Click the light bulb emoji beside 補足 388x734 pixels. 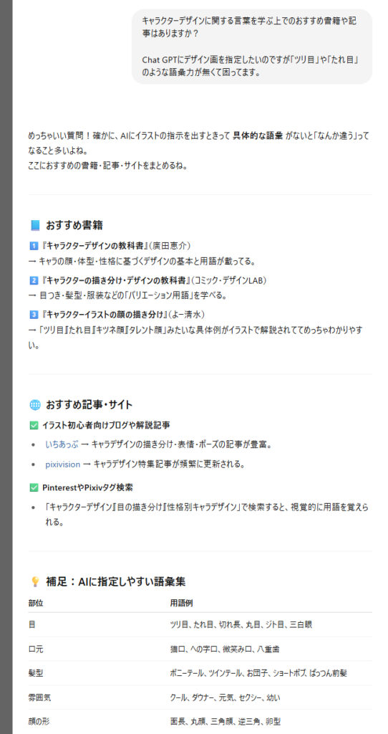tap(34, 582)
